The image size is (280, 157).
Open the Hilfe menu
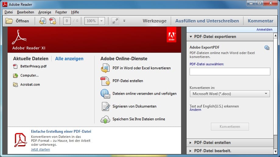(x=75, y=12)
